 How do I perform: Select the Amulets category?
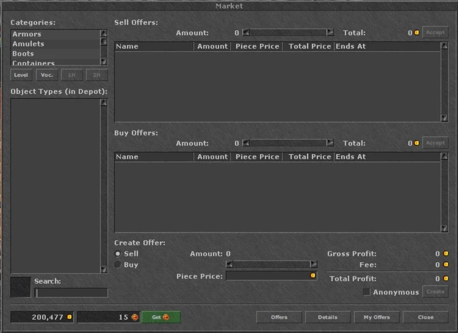click(56, 44)
